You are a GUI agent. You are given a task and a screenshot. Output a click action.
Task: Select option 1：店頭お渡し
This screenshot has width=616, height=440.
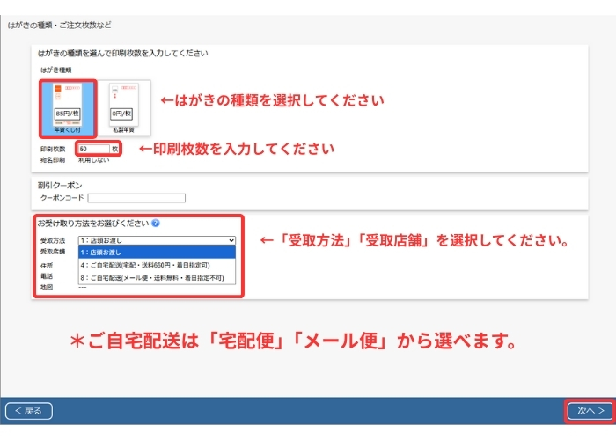tap(157, 251)
